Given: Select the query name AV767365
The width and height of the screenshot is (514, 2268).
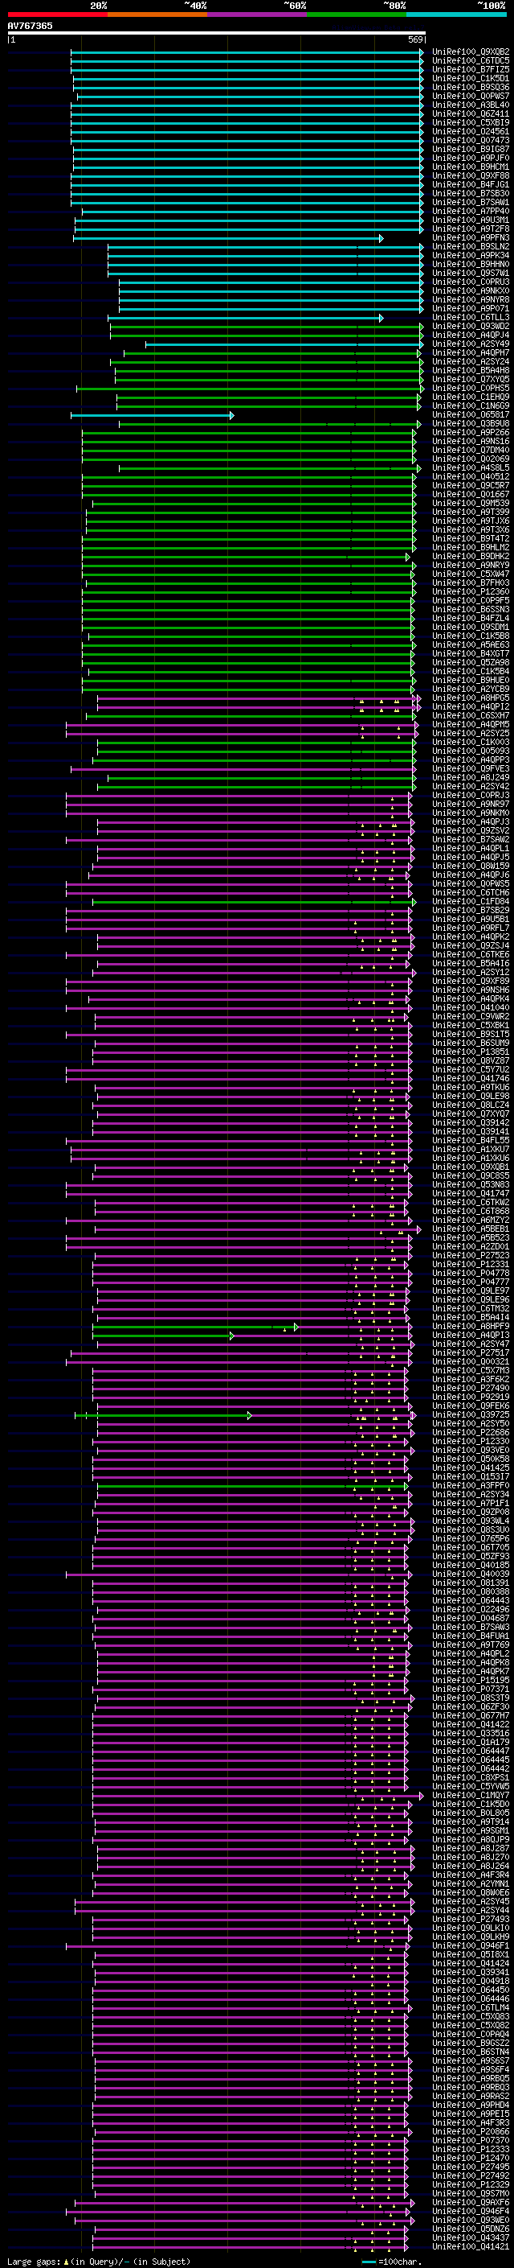Looking at the screenshot, I should 30,26.
